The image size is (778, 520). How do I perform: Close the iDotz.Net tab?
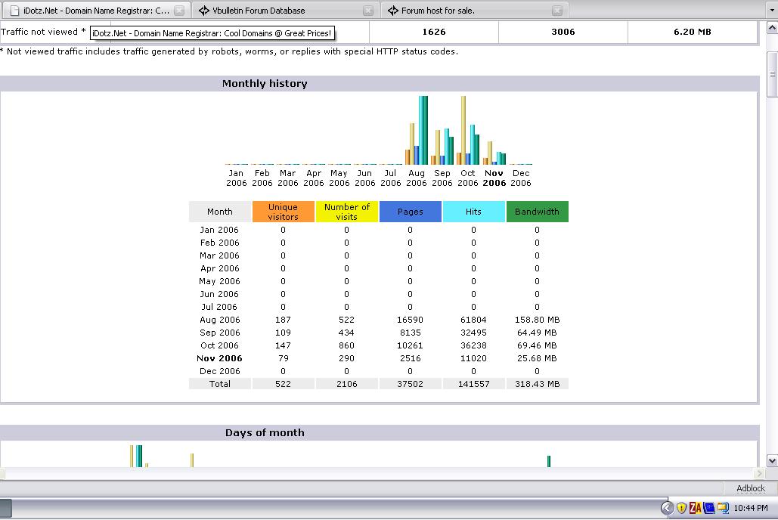coord(179,11)
